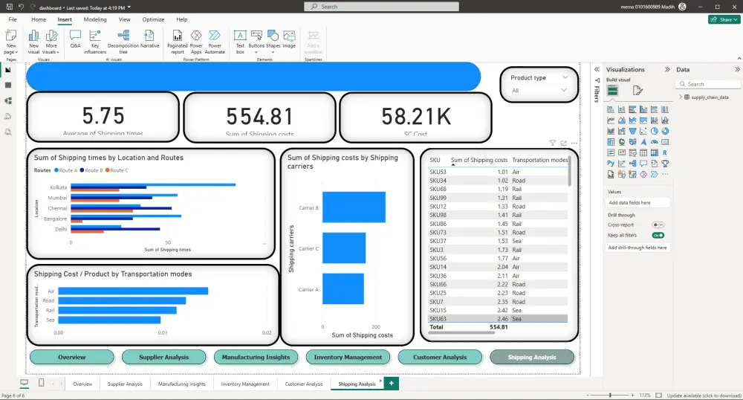Collapse the Visualizations pane
743x400 pixels.
click(x=667, y=69)
